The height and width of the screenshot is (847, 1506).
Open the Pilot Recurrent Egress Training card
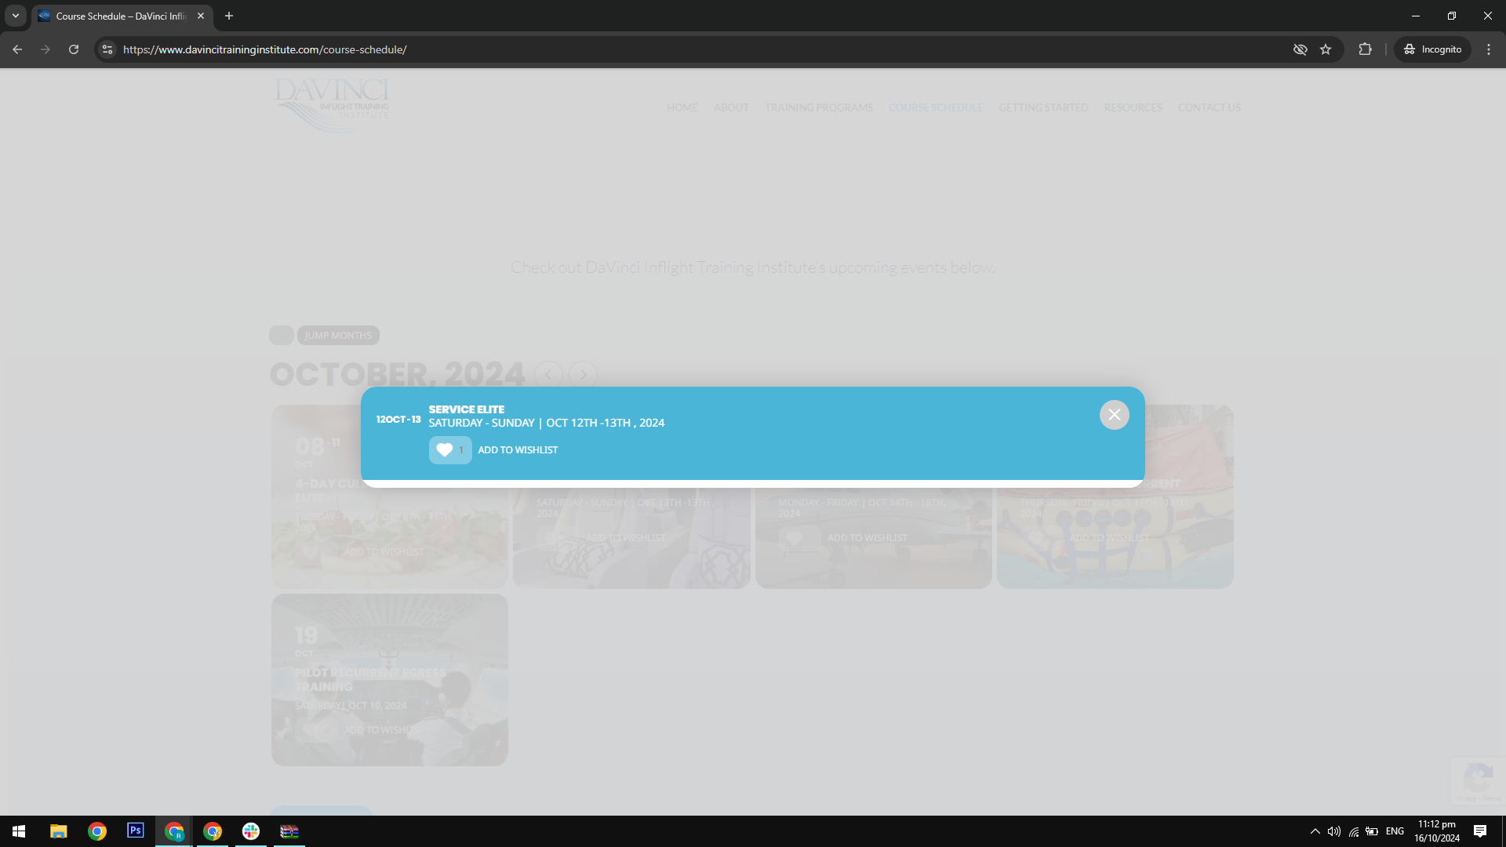point(390,680)
